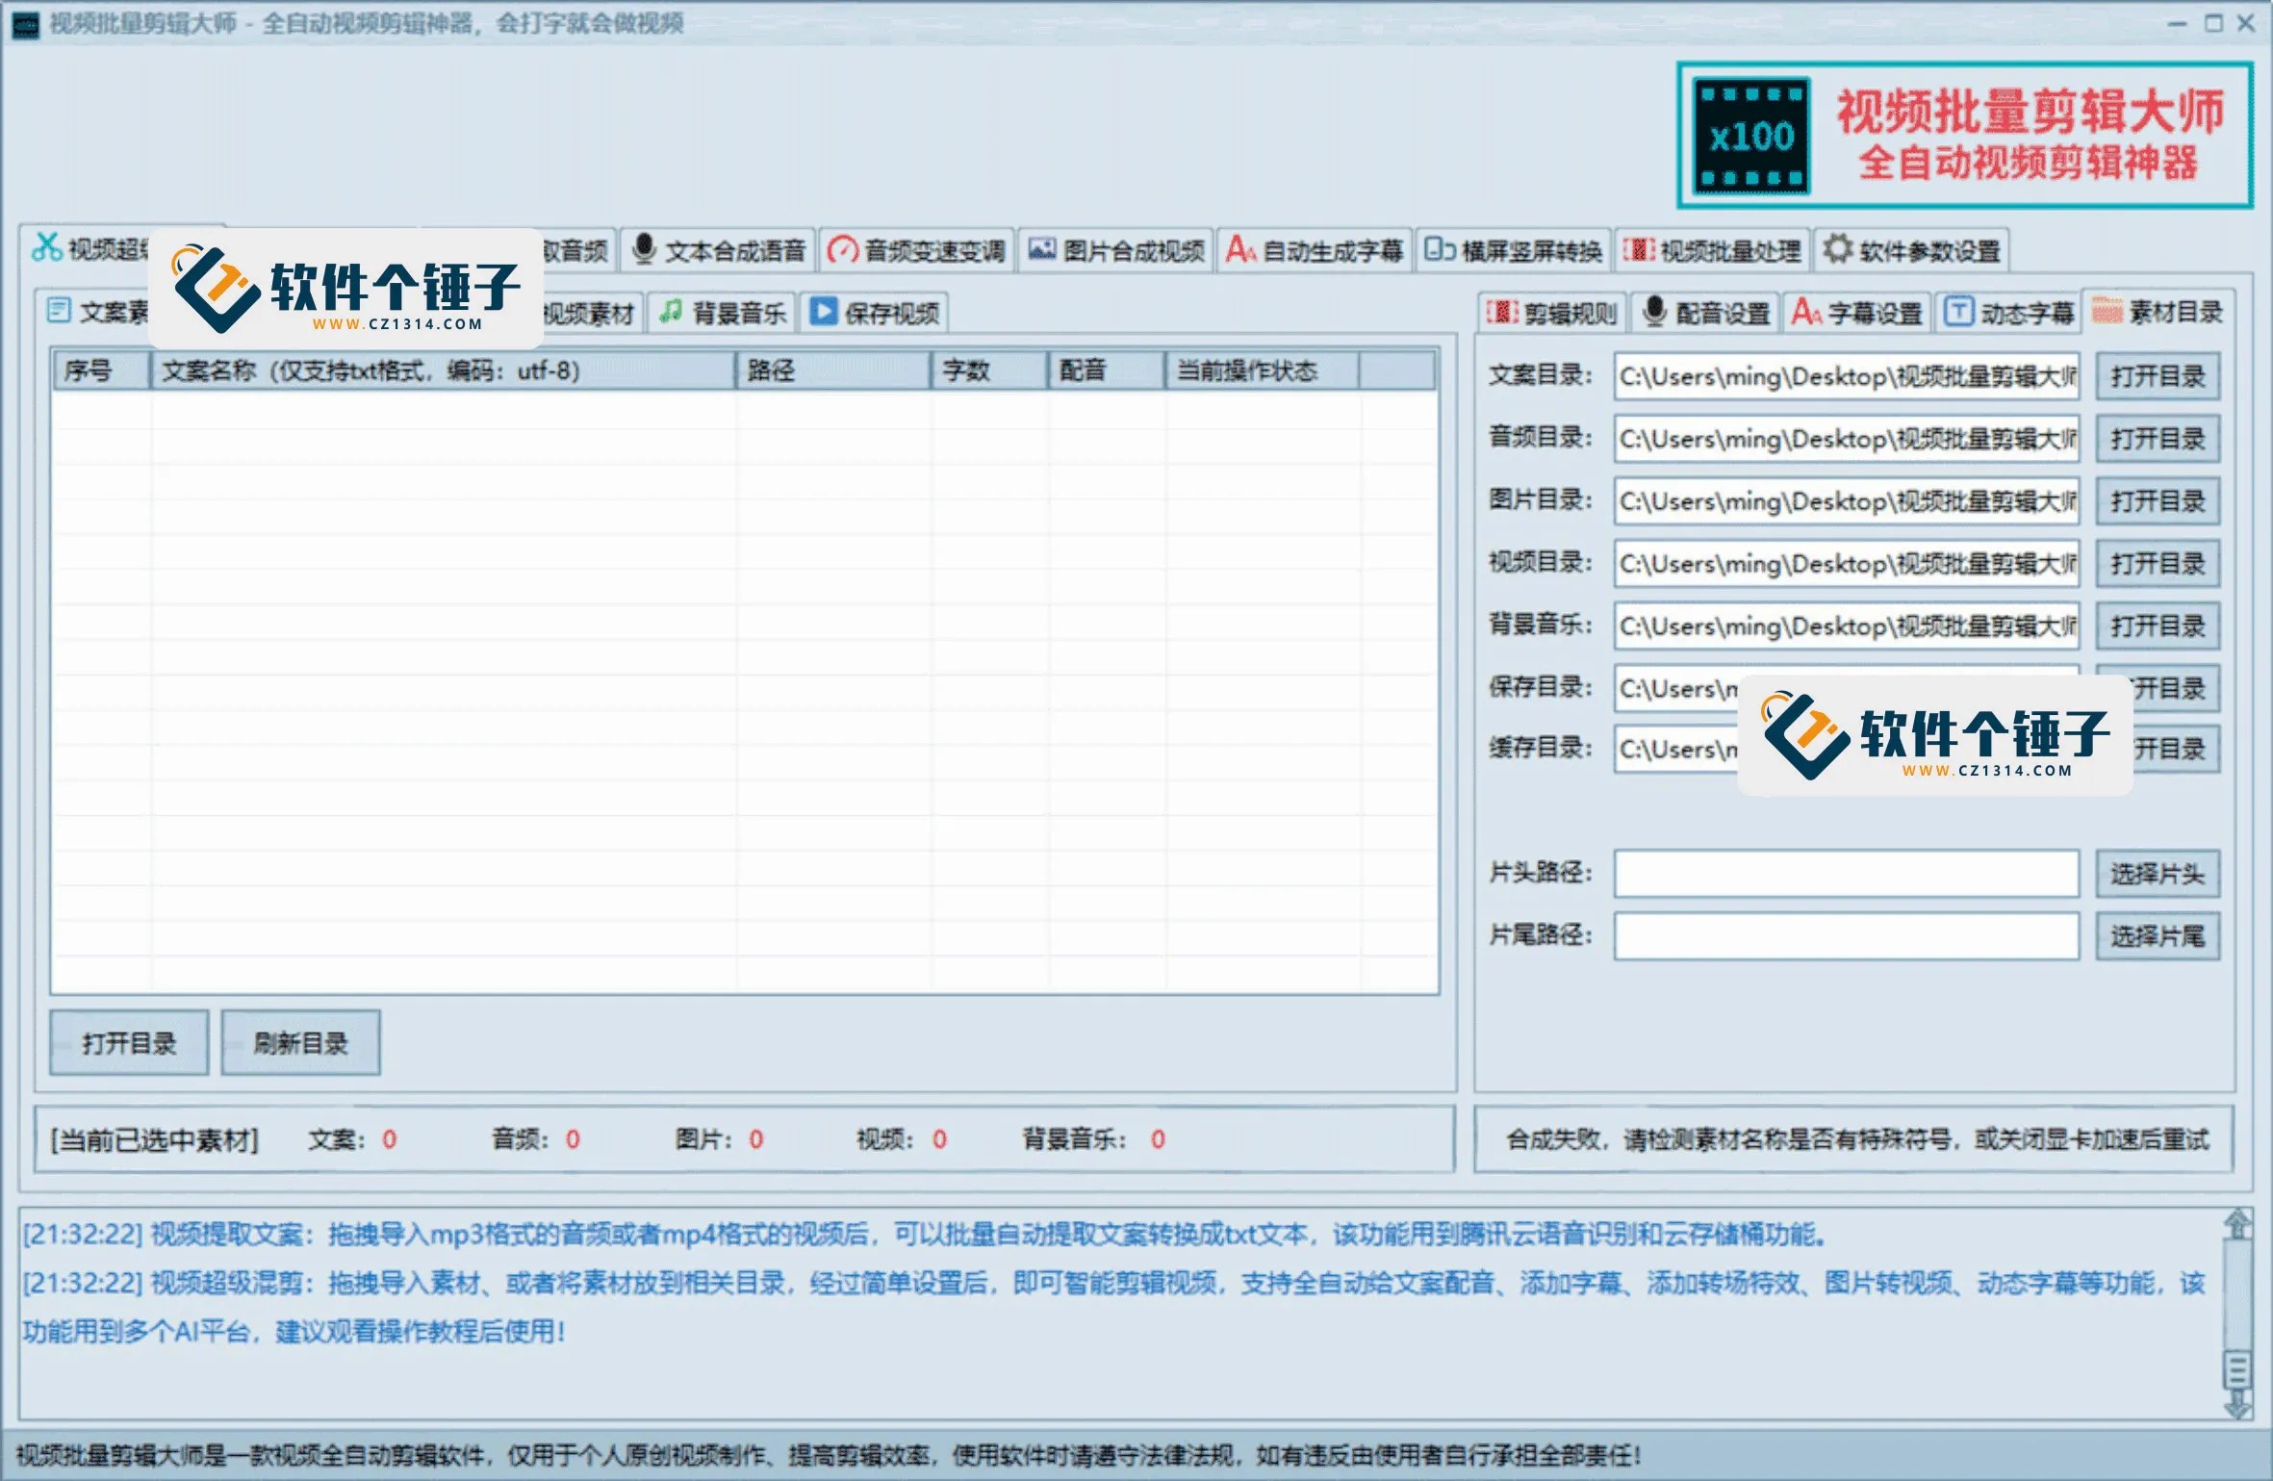Image resolution: width=2273 pixels, height=1481 pixels.
Task: Click the red A icon of 自动生成字幕
Action: [x=1239, y=250]
